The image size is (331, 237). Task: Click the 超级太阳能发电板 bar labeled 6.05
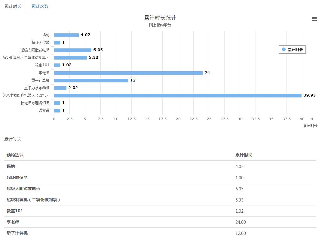tap(73, 50)
